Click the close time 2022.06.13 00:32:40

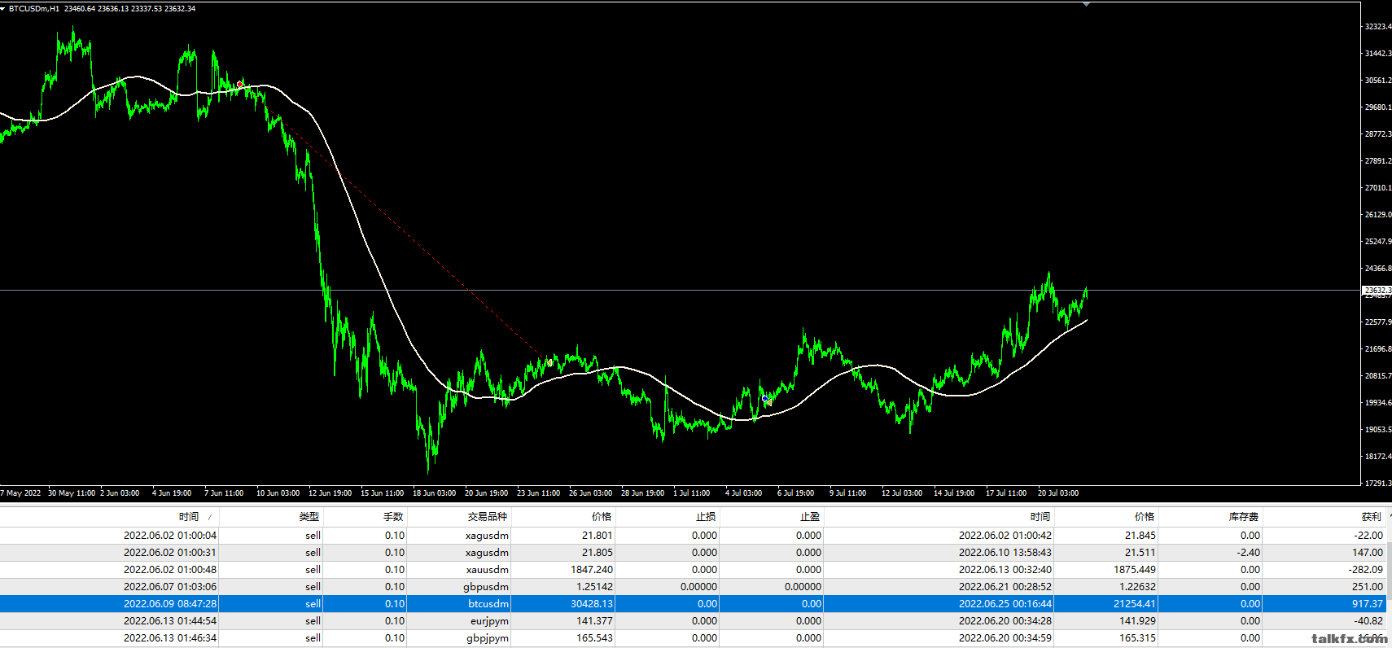pyautogui.click(x=1005, y=569)
